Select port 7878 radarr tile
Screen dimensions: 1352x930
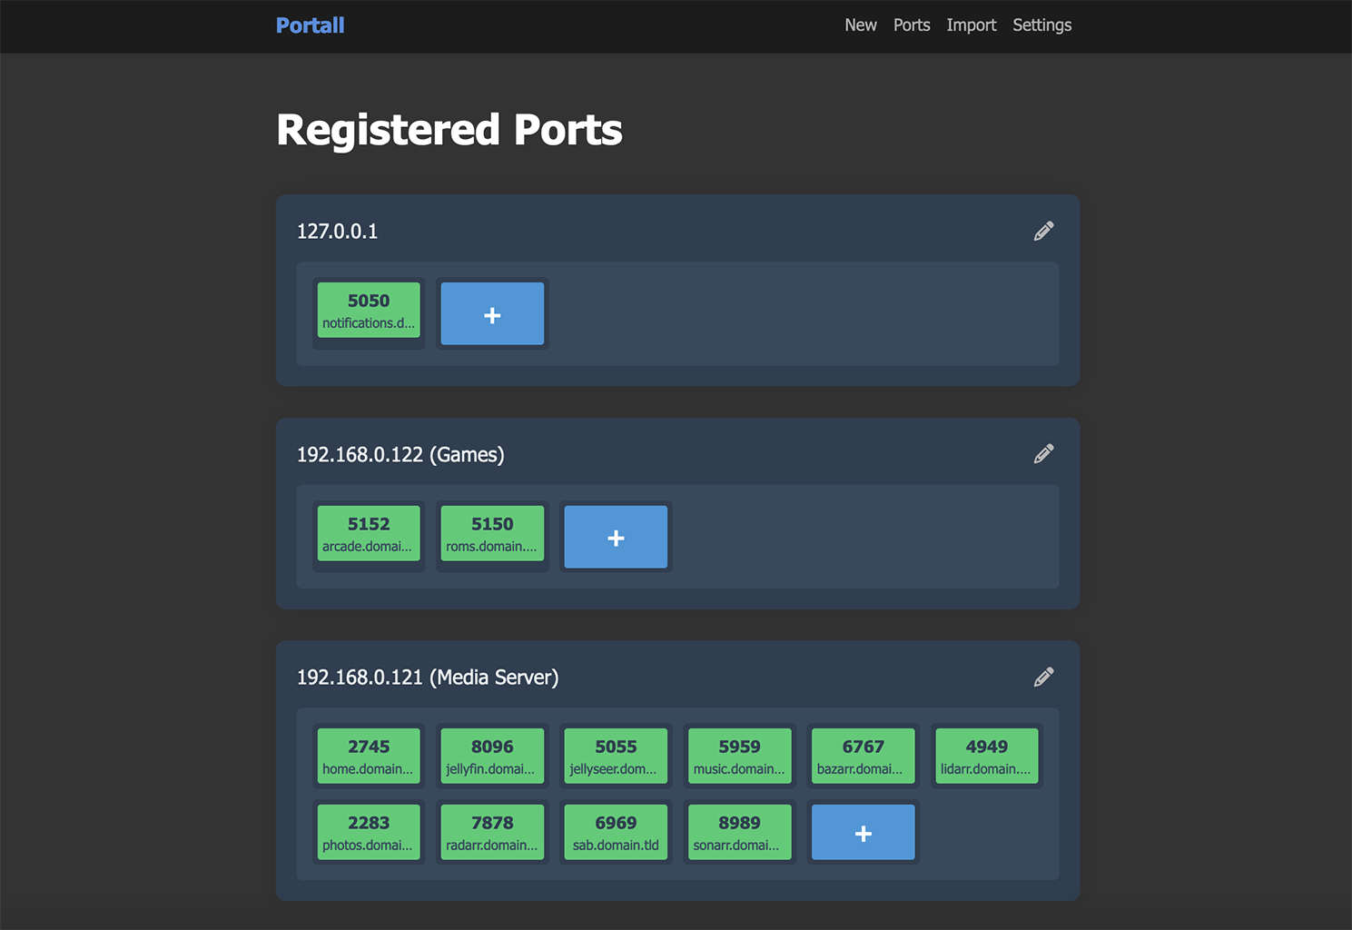coord(492,832)
